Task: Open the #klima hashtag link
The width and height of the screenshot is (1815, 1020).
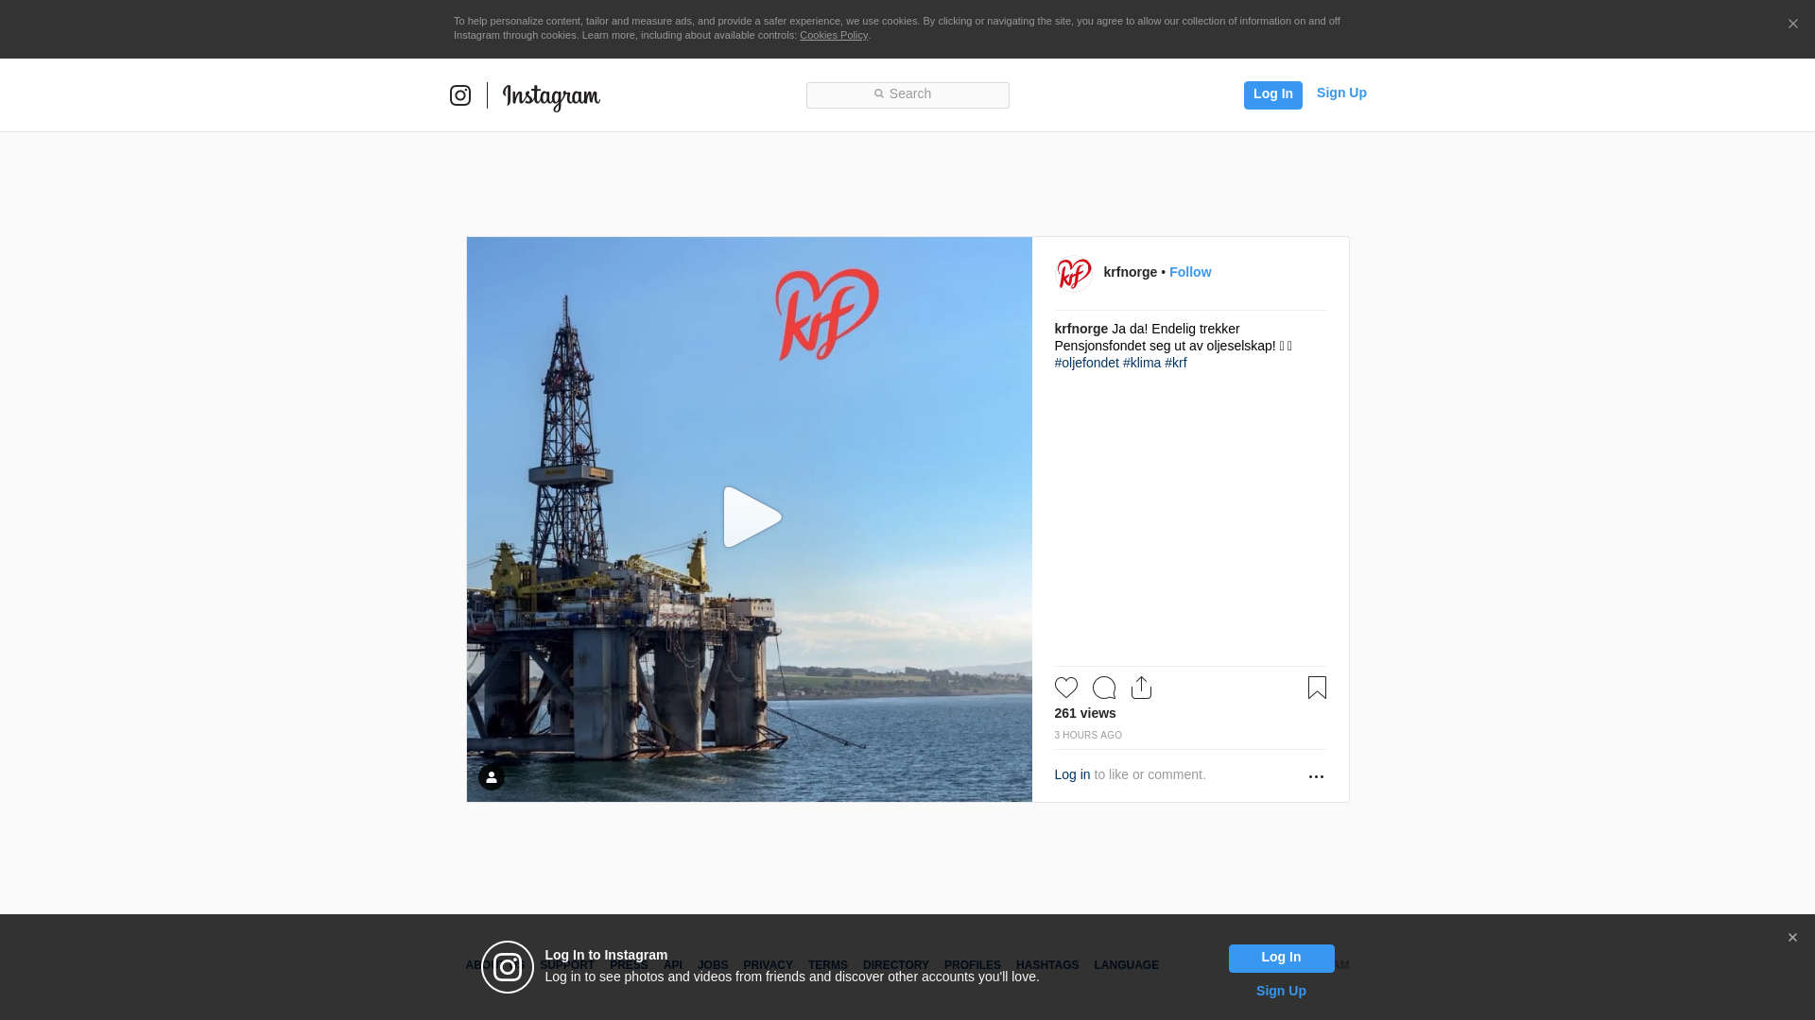Action: [1141, 363]
